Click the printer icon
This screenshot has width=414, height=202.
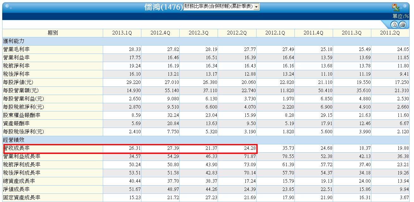click(x=402, y=25)
